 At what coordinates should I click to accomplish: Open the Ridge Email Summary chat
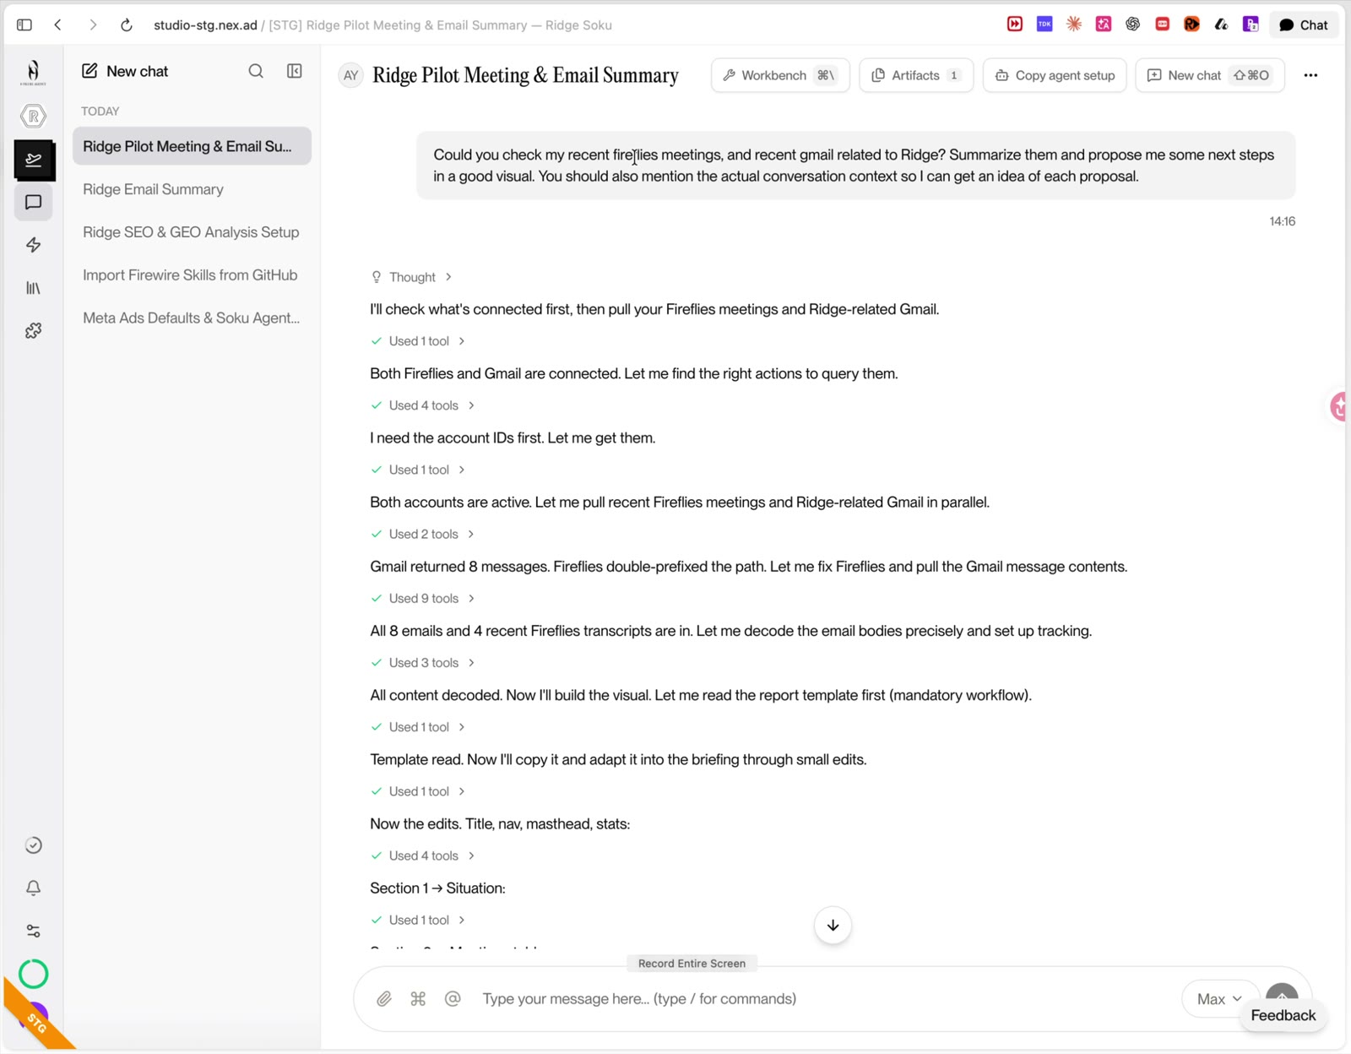pos(192,189)
